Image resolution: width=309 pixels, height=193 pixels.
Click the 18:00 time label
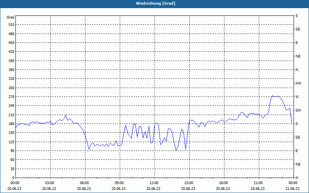(223, 183)
